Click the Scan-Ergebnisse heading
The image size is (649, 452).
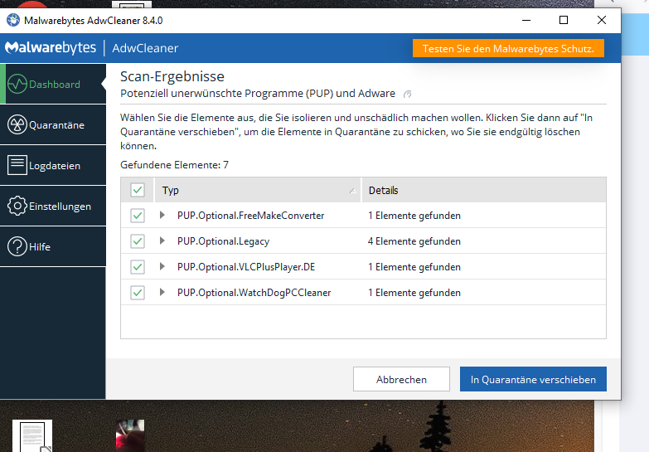point(172,76)
